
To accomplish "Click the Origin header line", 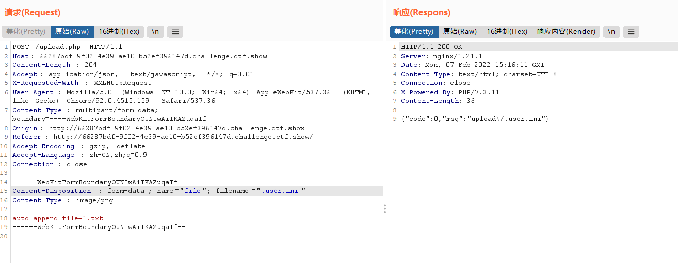I will 158,128.
